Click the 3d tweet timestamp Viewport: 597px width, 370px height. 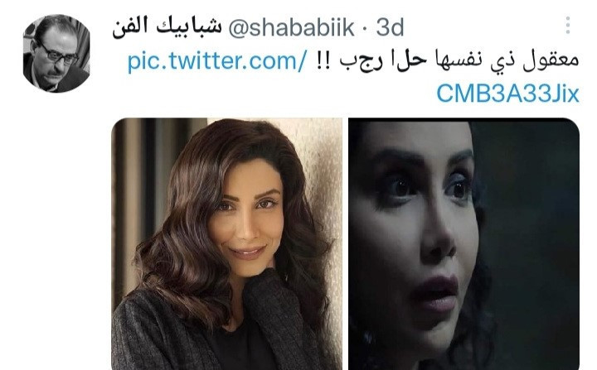(x=390, y=28)
